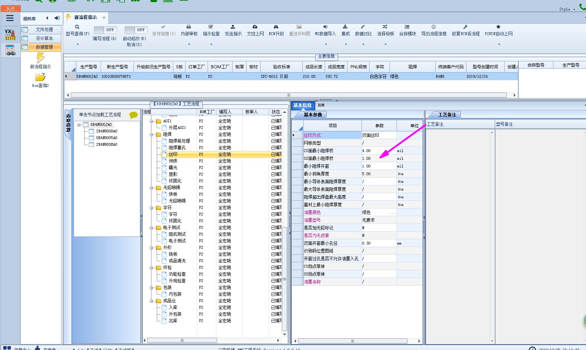Viewport: 586px width, 350px height.
Task: Toggle the 编写流程 OFF switch
Action: (105, 30)
